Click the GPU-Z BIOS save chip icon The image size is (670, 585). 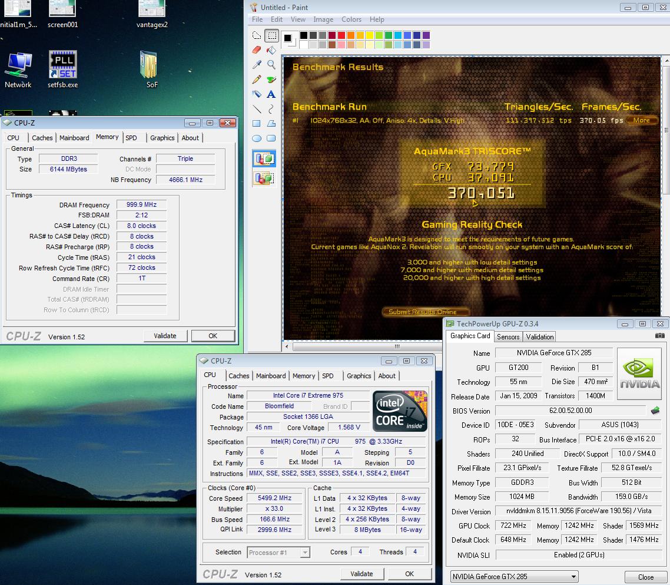tap(655, 411)
